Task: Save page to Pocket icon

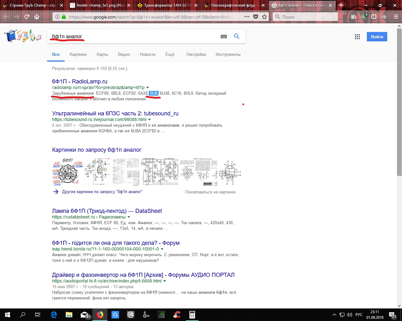Action: pyautogui.click(x=256, y=17)
